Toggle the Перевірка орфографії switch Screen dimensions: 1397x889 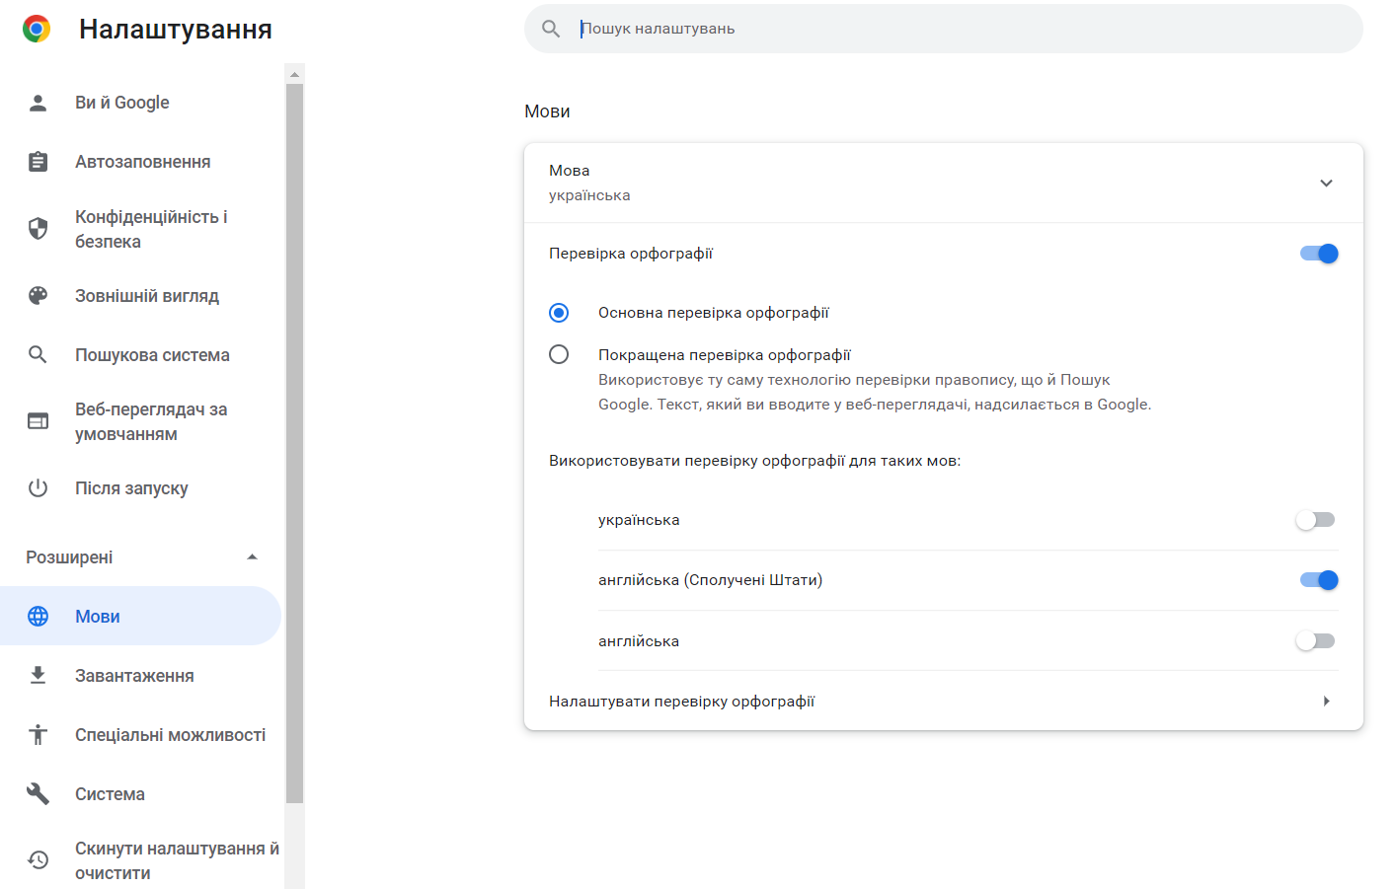coord(1319,254)
